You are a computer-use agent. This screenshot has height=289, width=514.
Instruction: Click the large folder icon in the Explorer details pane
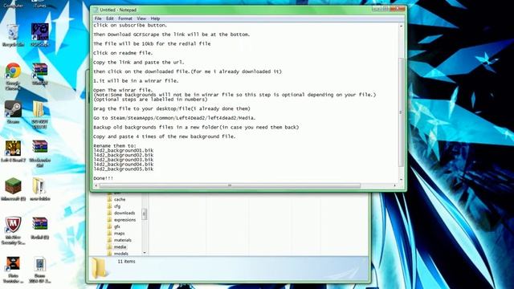coord(100,268)
